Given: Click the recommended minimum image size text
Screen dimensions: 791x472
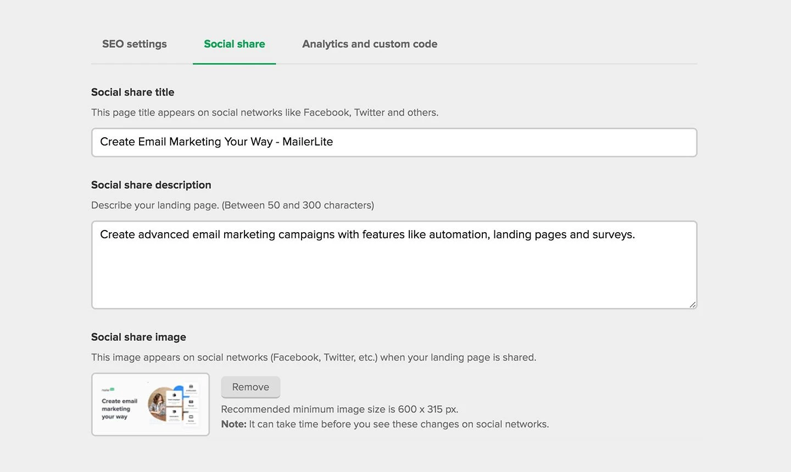Looking at the screenshot, I should pos(339,409).
